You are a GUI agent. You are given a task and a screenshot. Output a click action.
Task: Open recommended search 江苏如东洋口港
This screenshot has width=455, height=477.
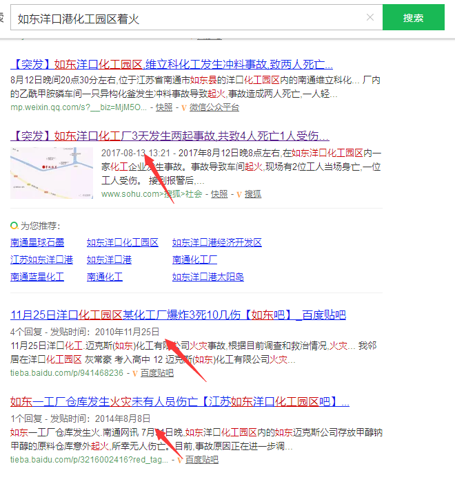pos(42,259)
